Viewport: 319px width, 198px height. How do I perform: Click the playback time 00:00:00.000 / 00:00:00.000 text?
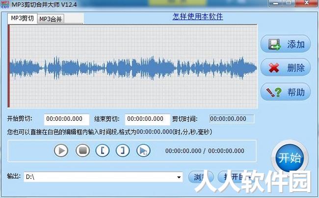point(205,151)
